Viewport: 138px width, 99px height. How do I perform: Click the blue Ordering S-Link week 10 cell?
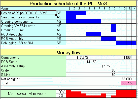click(114, 30)
